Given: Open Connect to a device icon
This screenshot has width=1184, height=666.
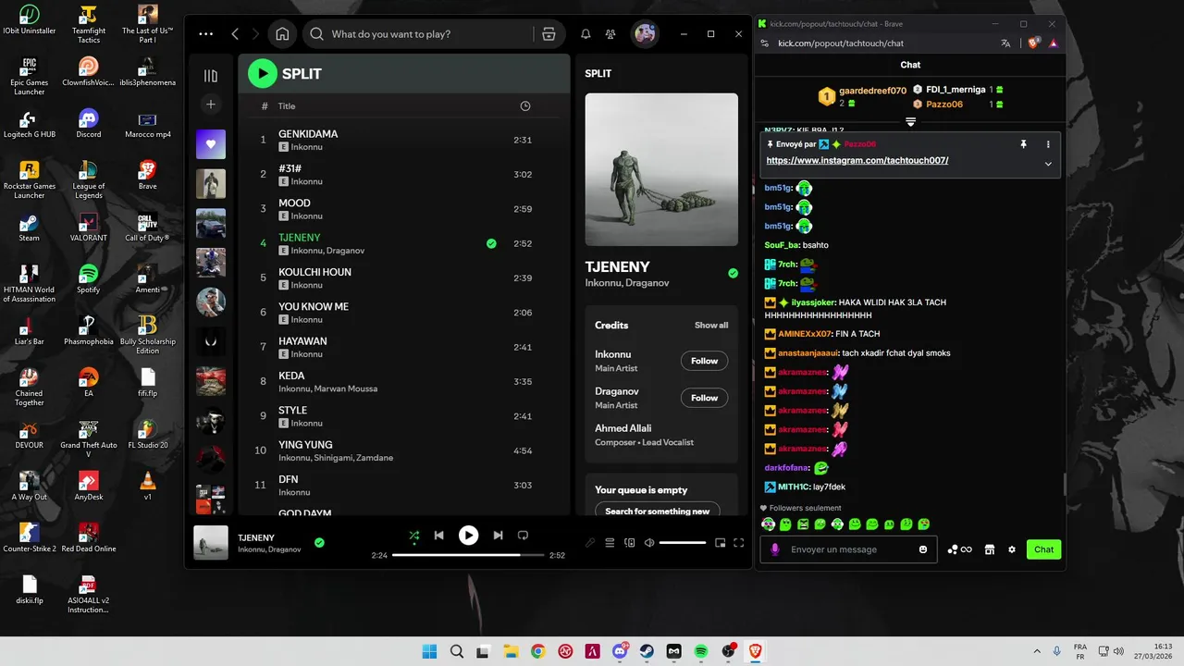Looking at the screenshot, I should [630, 543].
